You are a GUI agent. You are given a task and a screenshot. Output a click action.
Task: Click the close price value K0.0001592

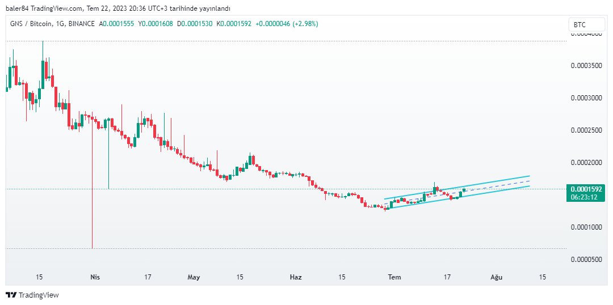234,24
